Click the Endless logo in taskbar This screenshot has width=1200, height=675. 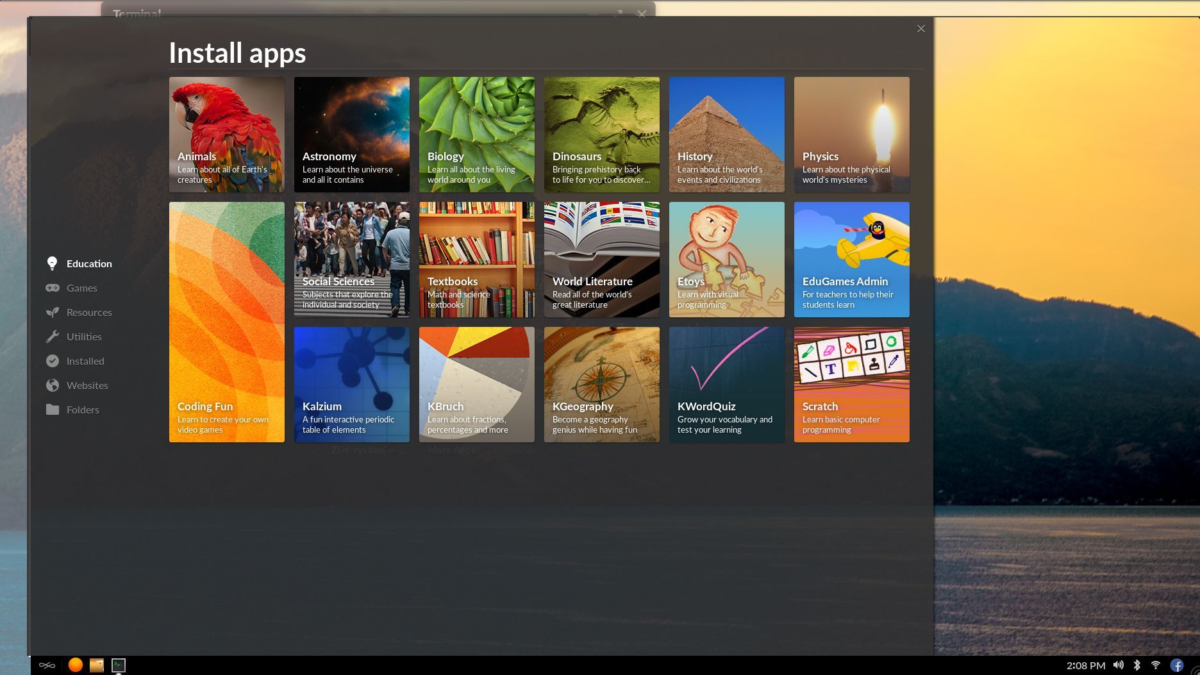point(47,665)
